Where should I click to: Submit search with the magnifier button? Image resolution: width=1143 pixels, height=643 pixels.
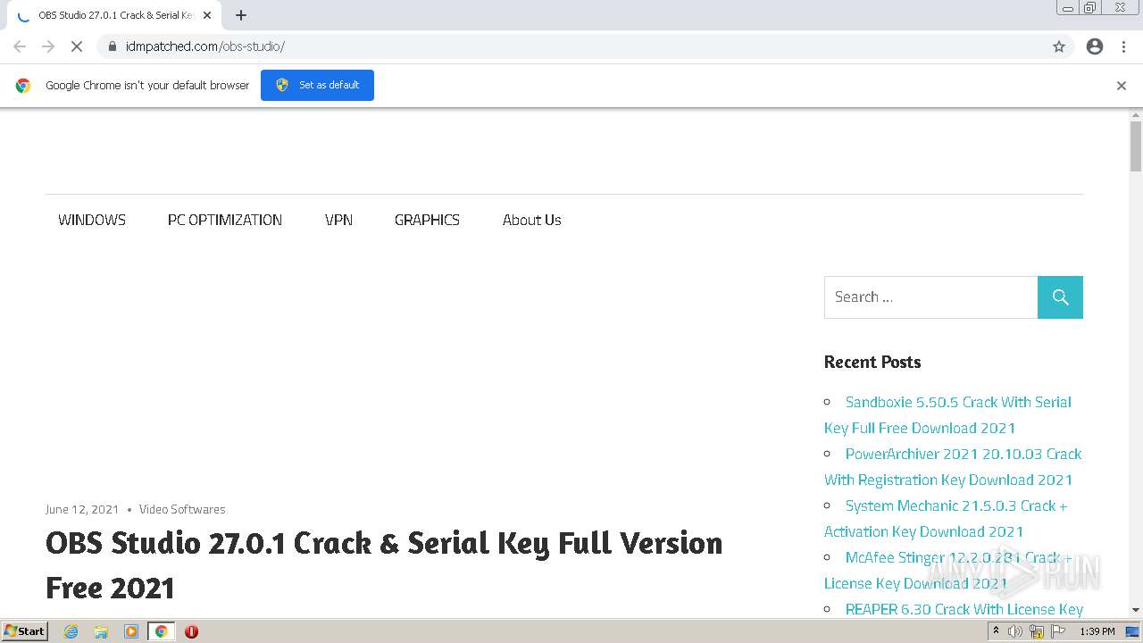(1060, 297)
